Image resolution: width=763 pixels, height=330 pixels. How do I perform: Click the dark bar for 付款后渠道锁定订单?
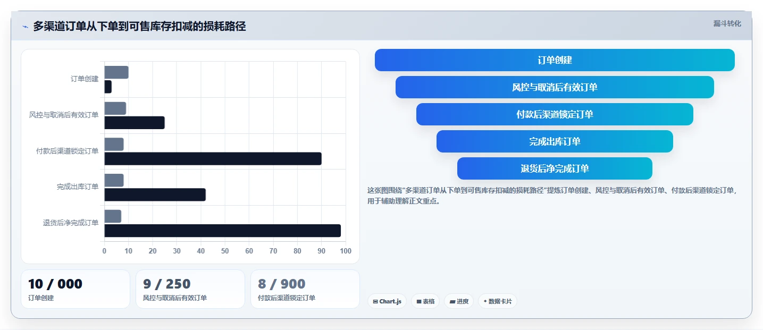point(213,159)
